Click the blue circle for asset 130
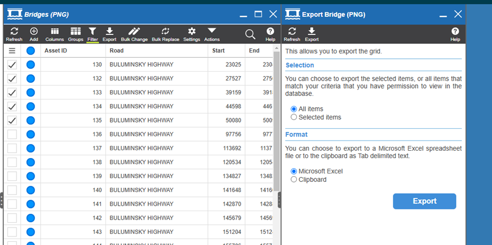Image resolution: width=492 pixels, height=245 pixels. (x=30, y=65)
